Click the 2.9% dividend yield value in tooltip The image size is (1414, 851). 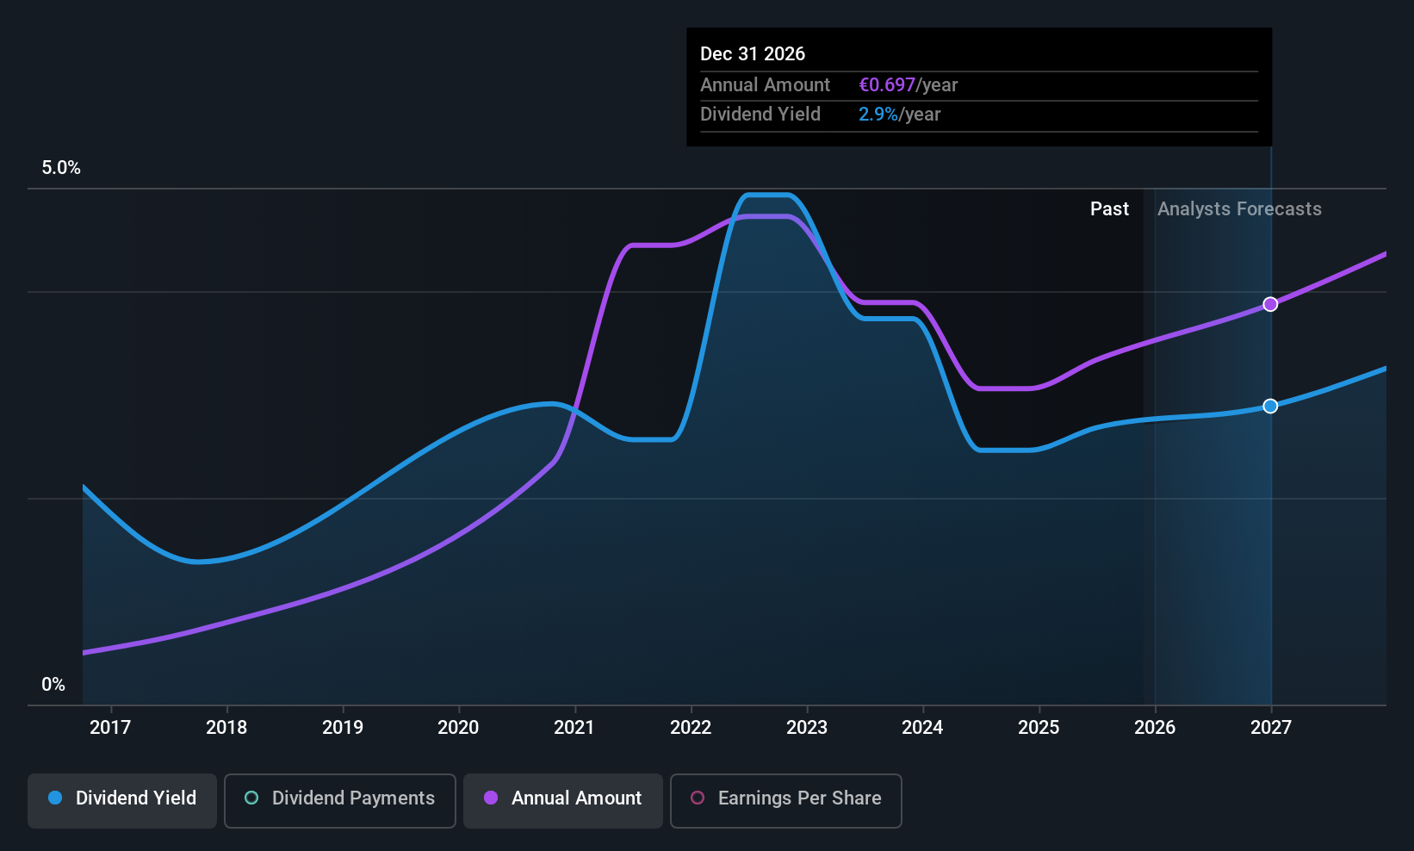(x=878, y=115)
